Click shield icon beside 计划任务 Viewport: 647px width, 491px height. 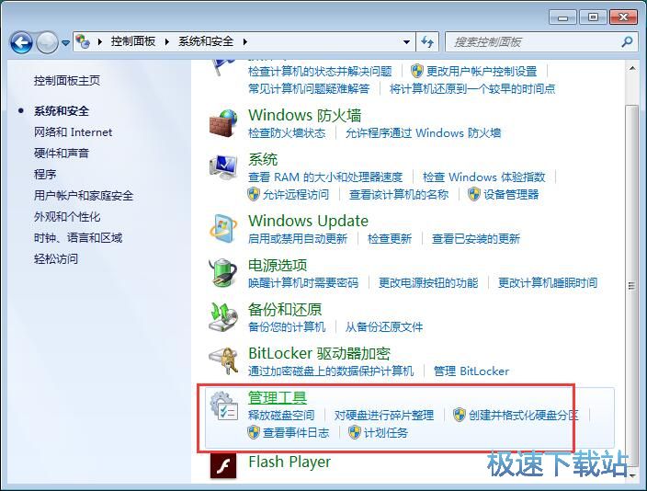pyautogui.click(x=355, y=432)
